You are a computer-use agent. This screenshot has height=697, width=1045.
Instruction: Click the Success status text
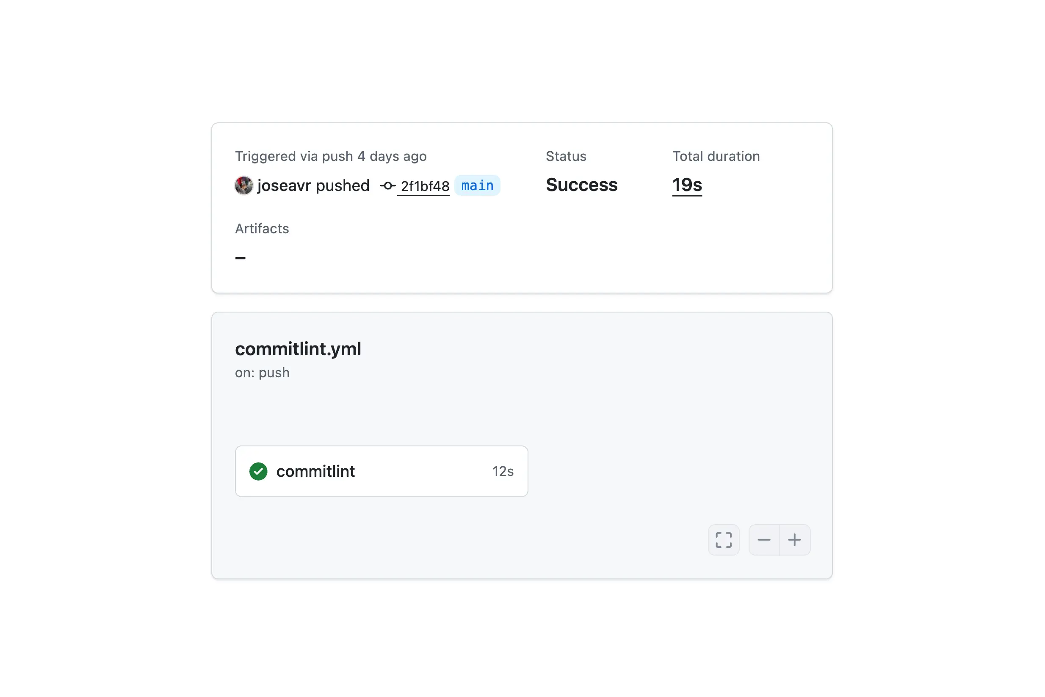pyautogui.click(x=581, y=185)
